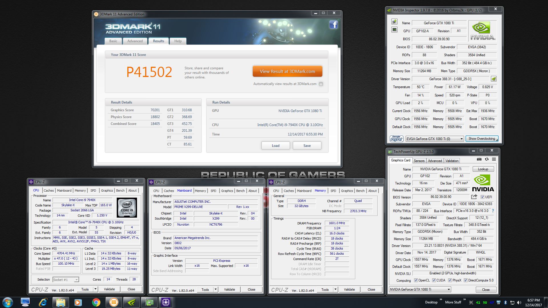Toggle the DirectCompute 5.0 checkbox in GPU-Z
The height and width of the screenshot is (308, 548).
466,280
